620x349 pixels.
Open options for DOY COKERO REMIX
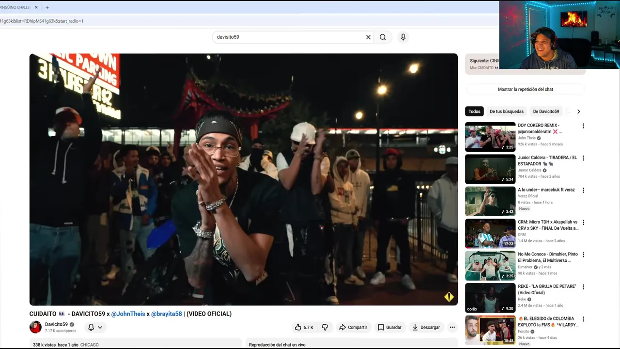point(583,126)
